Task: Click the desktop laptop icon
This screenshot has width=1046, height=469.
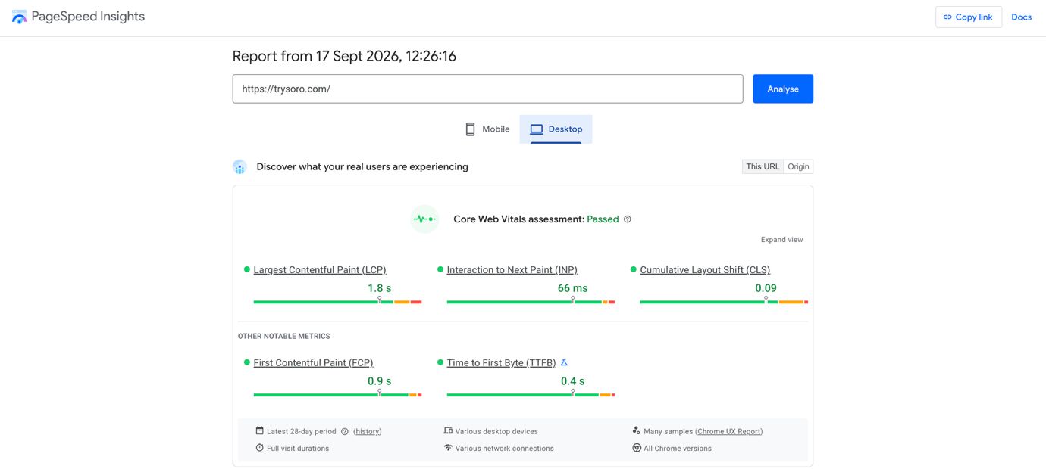Action: (x=537, y=129)
